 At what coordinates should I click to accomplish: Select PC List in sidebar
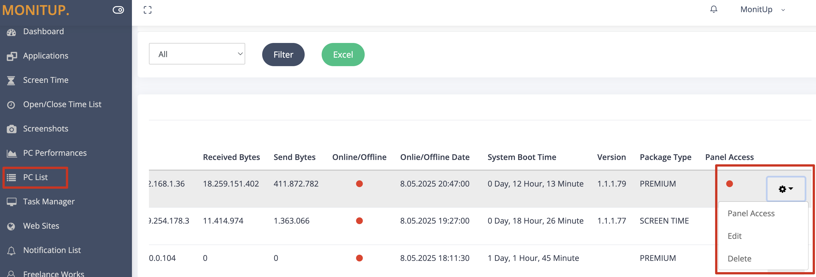tap(35, 178)
